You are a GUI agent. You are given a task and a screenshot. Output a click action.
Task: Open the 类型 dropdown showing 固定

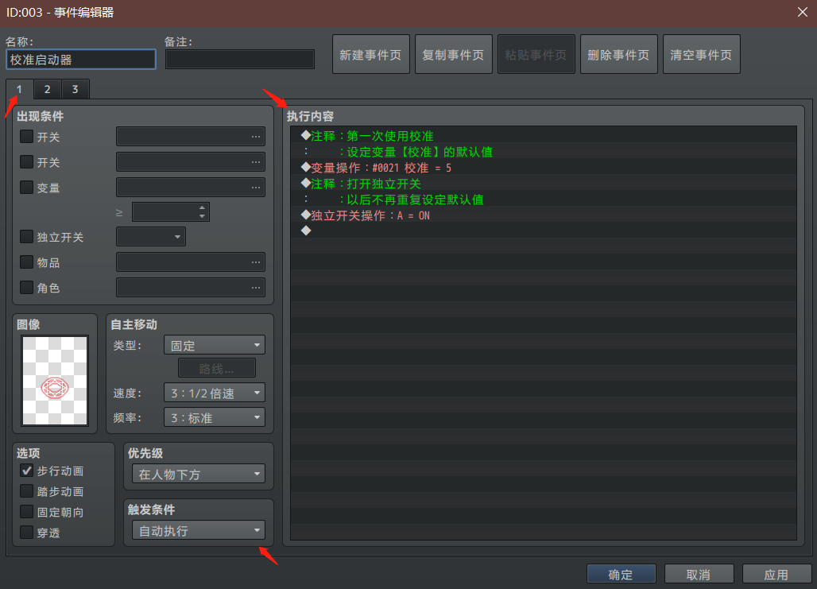pyautogui.click(x=214, y=345)
